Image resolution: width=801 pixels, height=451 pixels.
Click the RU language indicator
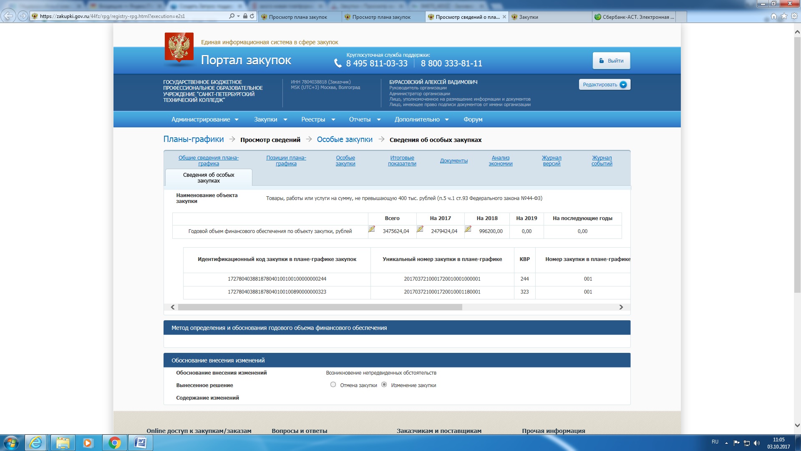pyautogui.click(x=715, y=442)
